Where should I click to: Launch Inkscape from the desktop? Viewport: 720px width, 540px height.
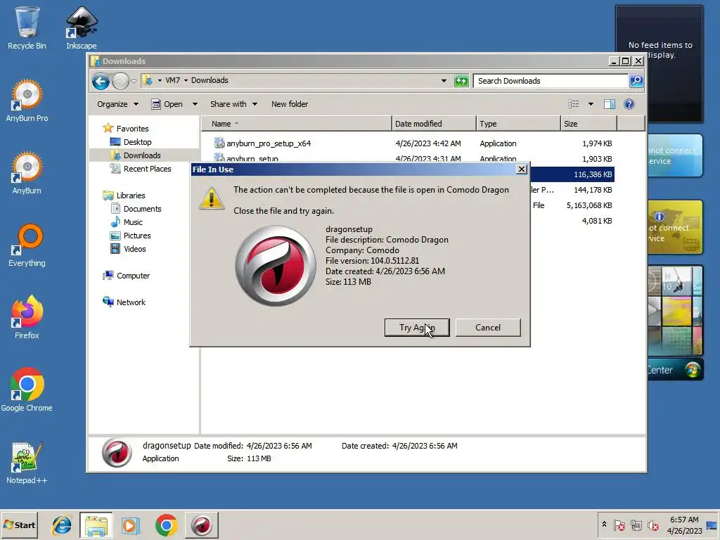82,27
